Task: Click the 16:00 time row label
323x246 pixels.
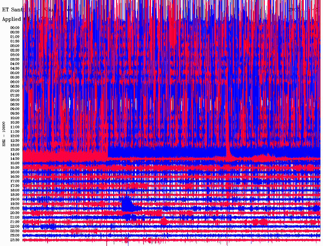Action: (x=15, y=173)
